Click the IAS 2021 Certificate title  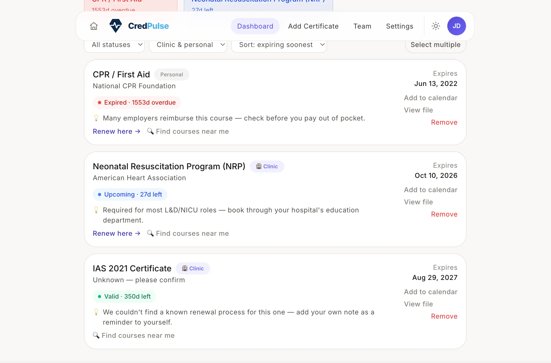[x=132, y=268]
